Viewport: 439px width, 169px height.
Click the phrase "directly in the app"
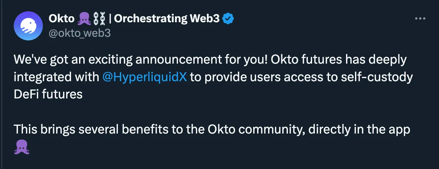[359, 129]
